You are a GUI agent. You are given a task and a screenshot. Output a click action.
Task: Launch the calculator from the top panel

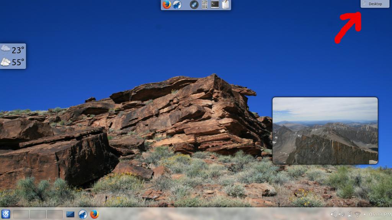click(204, 5)
